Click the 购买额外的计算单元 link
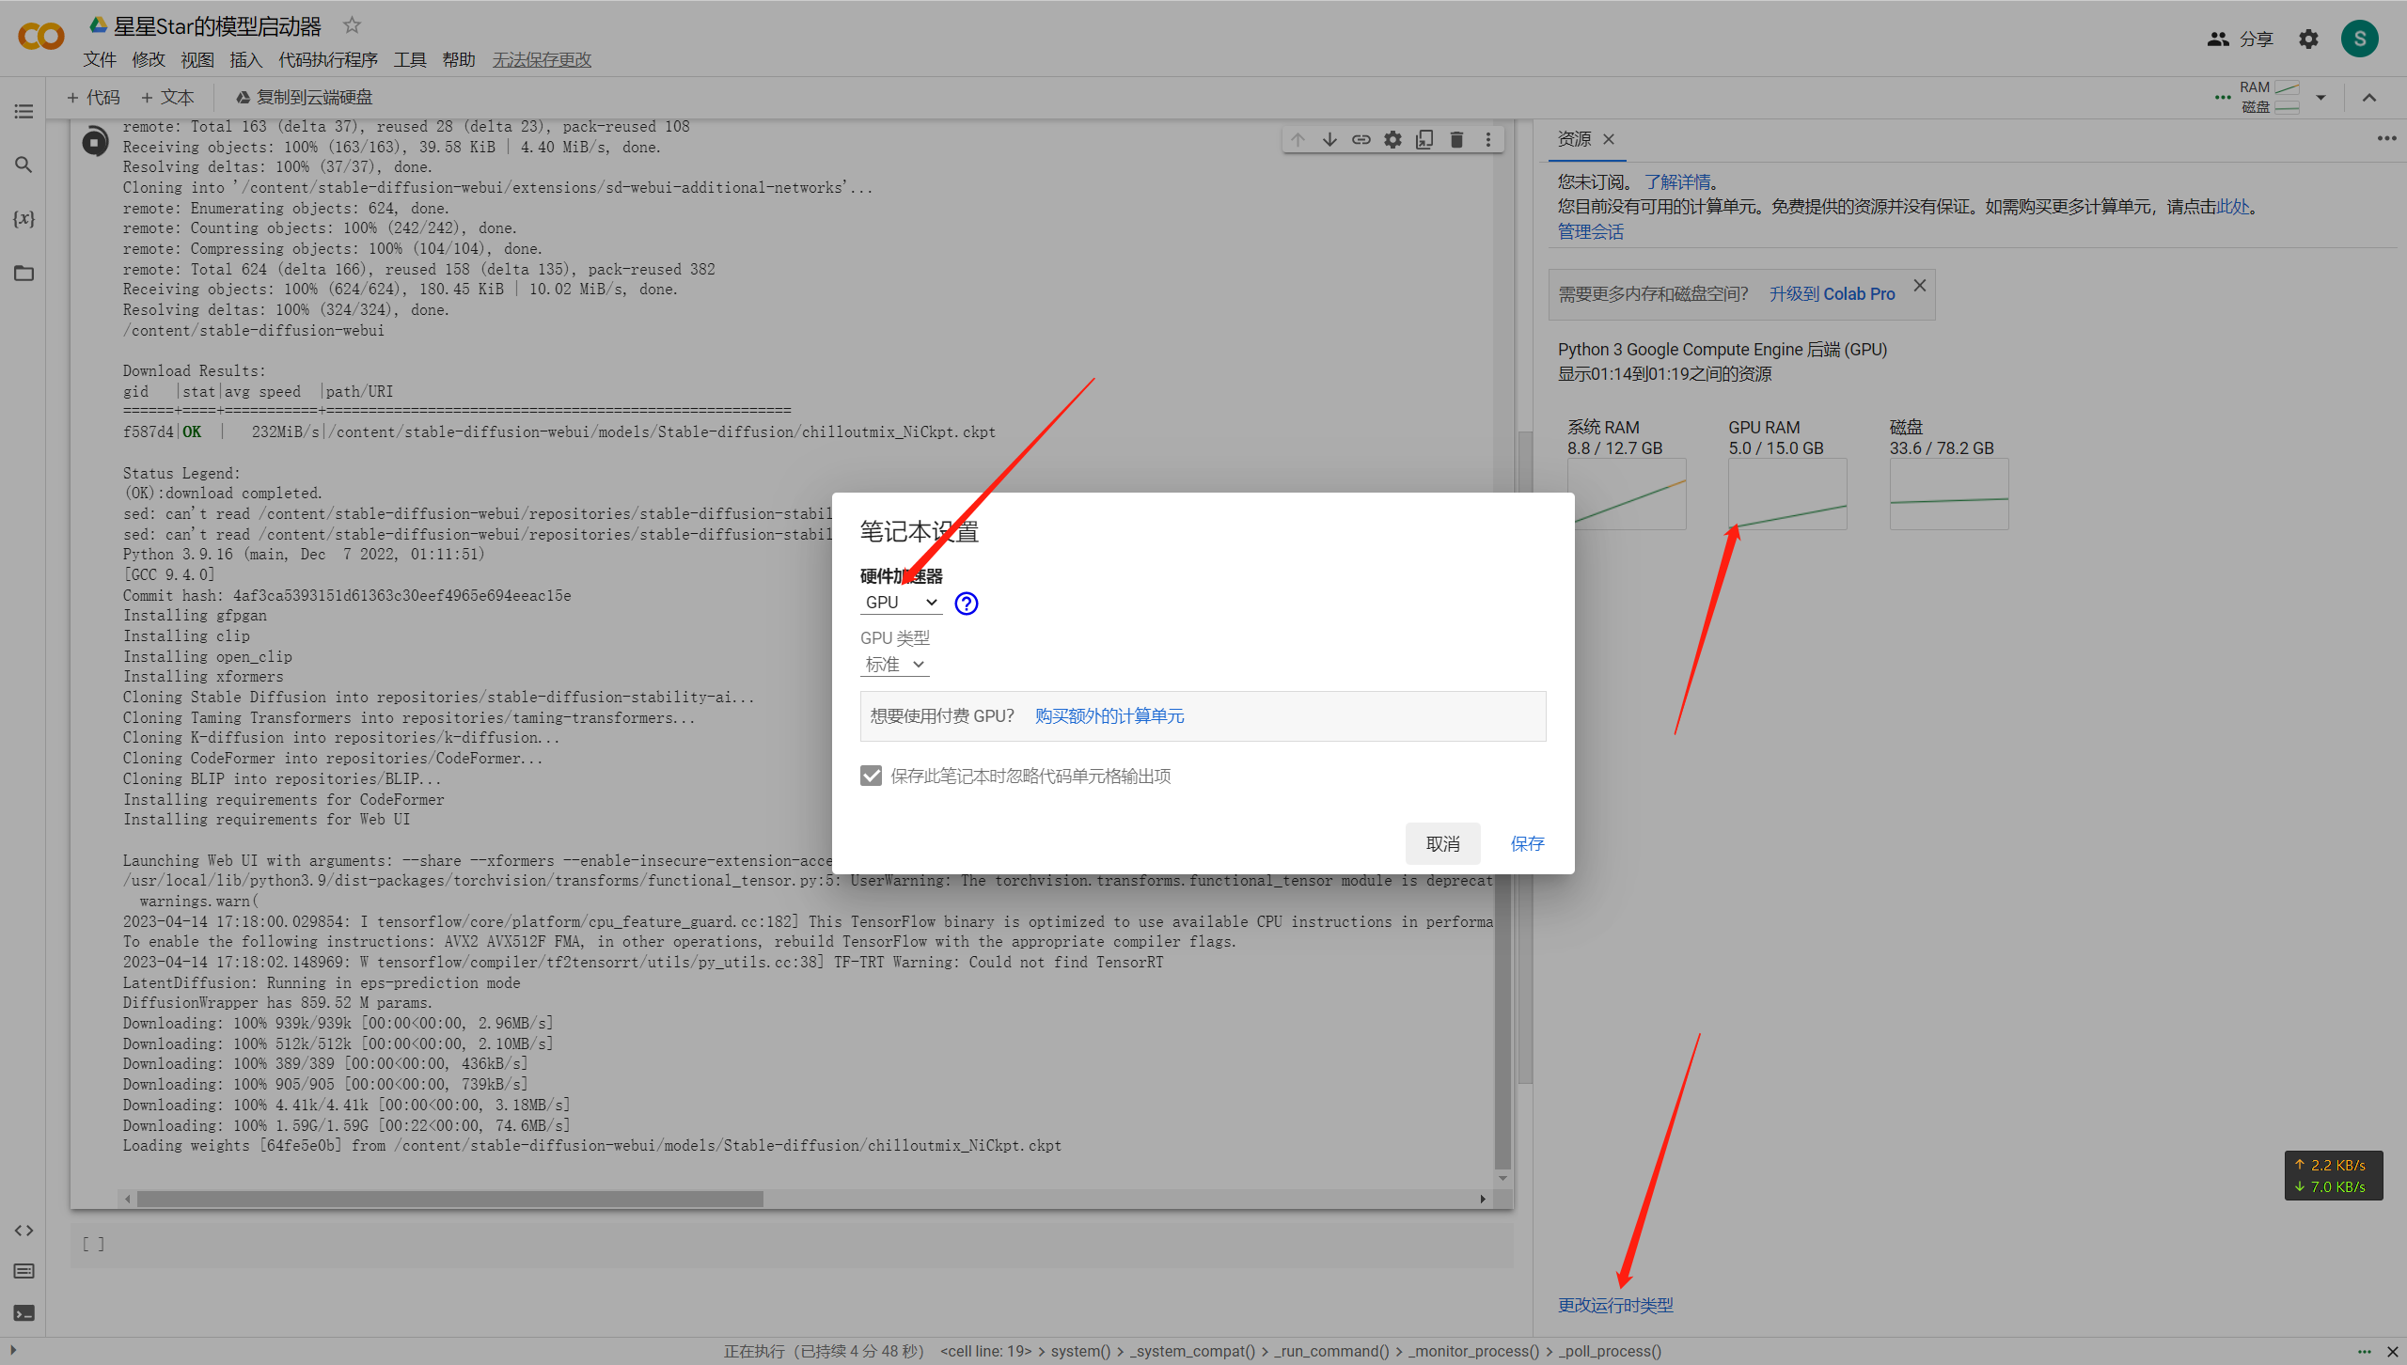Screen dimensions: 2407x1365 point(1109,716)
